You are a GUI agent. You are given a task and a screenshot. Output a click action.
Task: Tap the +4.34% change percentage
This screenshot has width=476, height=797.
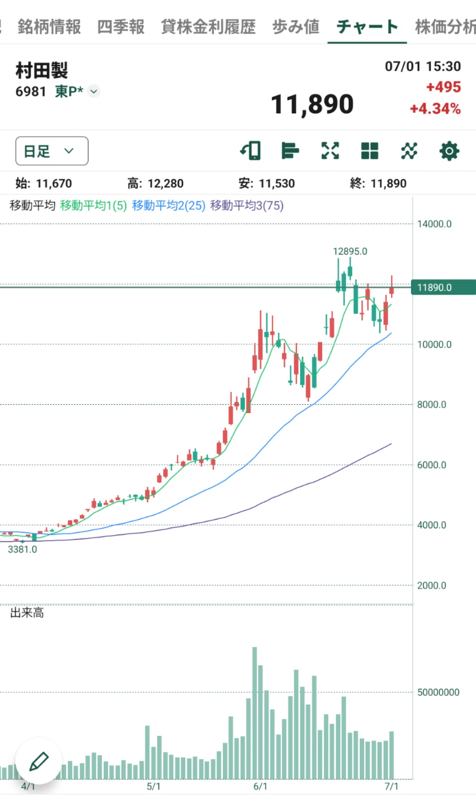click(x=435, y=108)
